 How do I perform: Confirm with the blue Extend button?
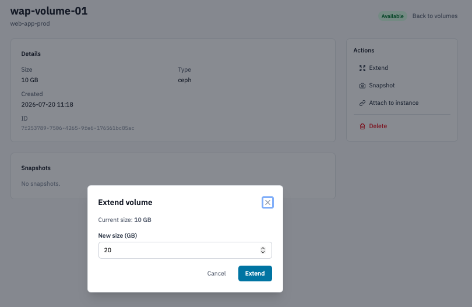[x=255, y=273]
